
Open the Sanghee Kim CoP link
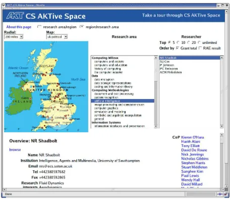(x=192, y=171)
